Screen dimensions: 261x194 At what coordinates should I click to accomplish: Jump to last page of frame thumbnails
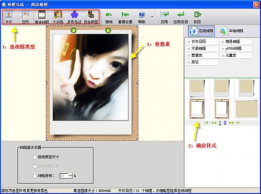coord(239,123)
